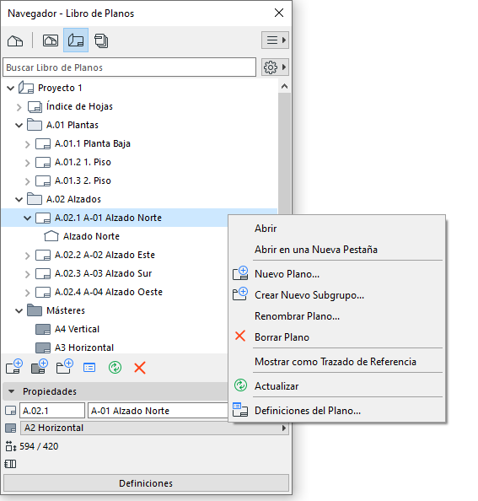
Task: Select A.01.3 2. Piso layout
Action: [83, 180]
